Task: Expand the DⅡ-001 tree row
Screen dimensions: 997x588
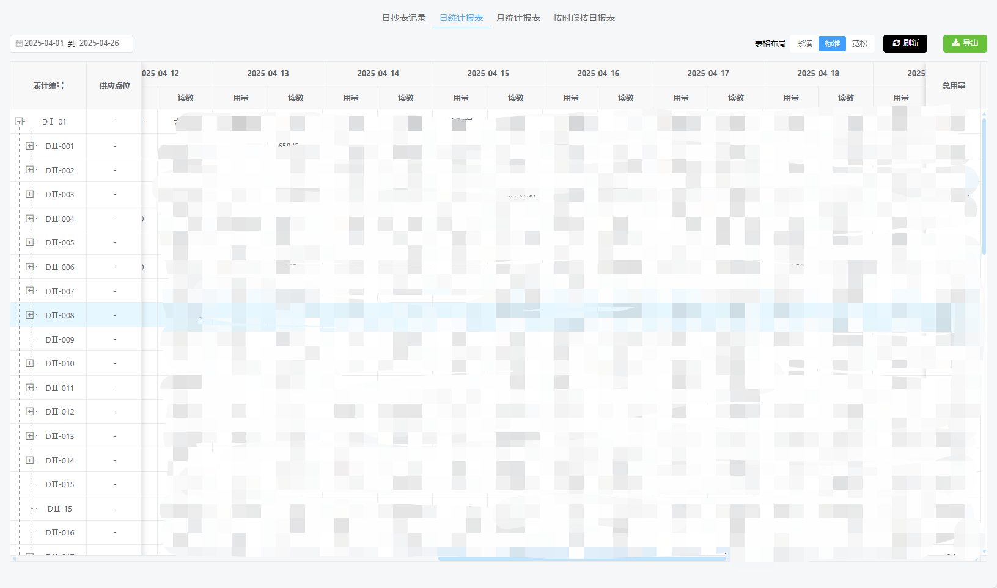Action: pos(29,146)
